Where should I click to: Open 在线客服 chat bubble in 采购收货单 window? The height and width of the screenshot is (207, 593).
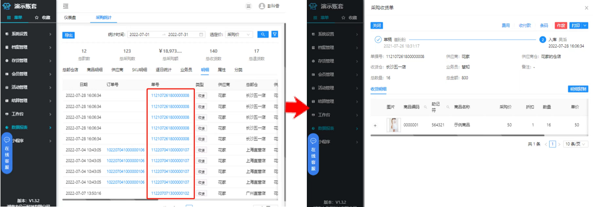coord(313,154)
